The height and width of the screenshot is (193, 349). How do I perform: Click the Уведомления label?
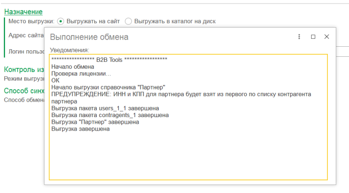(x=69, y=50)
